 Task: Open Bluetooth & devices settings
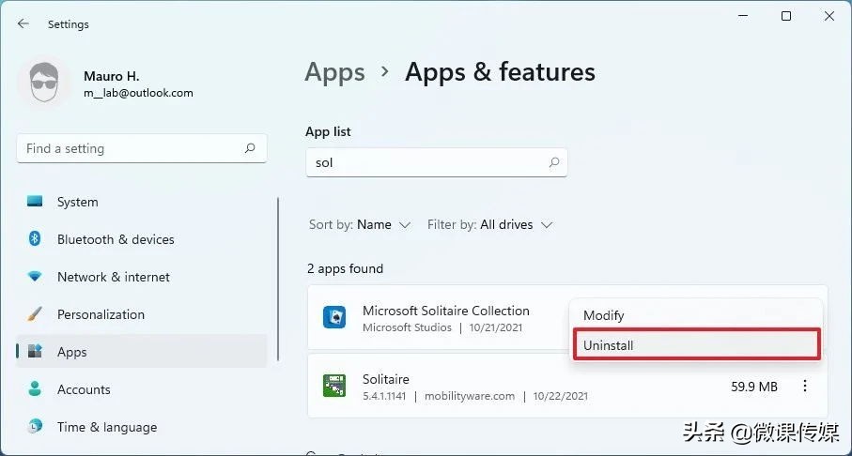tap(141, 239)
